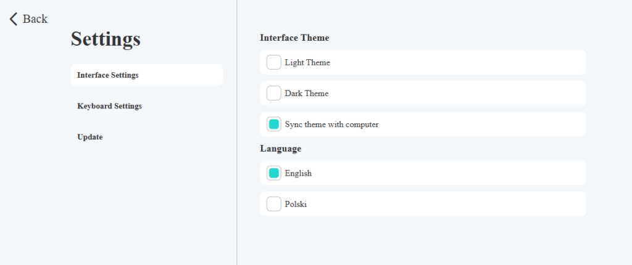Toggle the English language checkbox
This screenshot has height=265, width=632.
pyautogui.click(x=274, y=173)
